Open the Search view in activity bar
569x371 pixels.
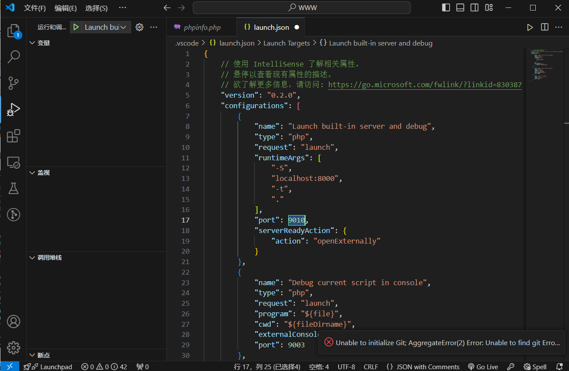(14, 57)
